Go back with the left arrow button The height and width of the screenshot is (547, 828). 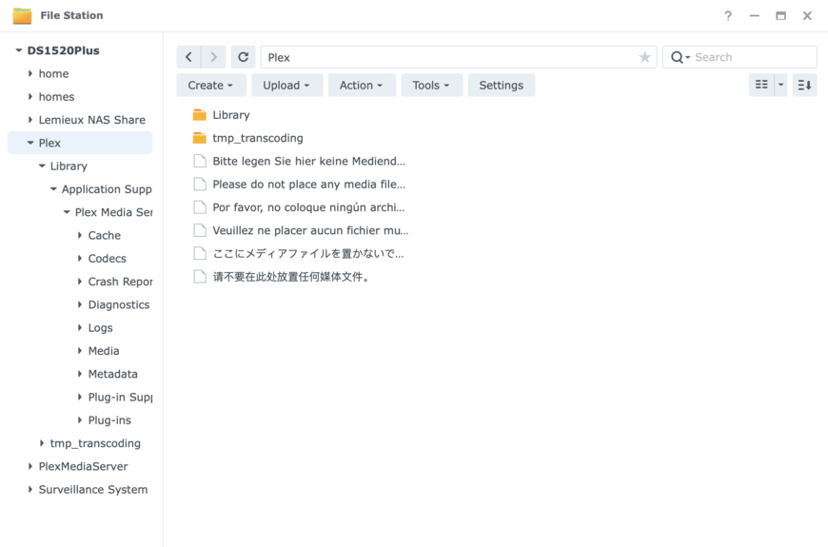(188, 57)
